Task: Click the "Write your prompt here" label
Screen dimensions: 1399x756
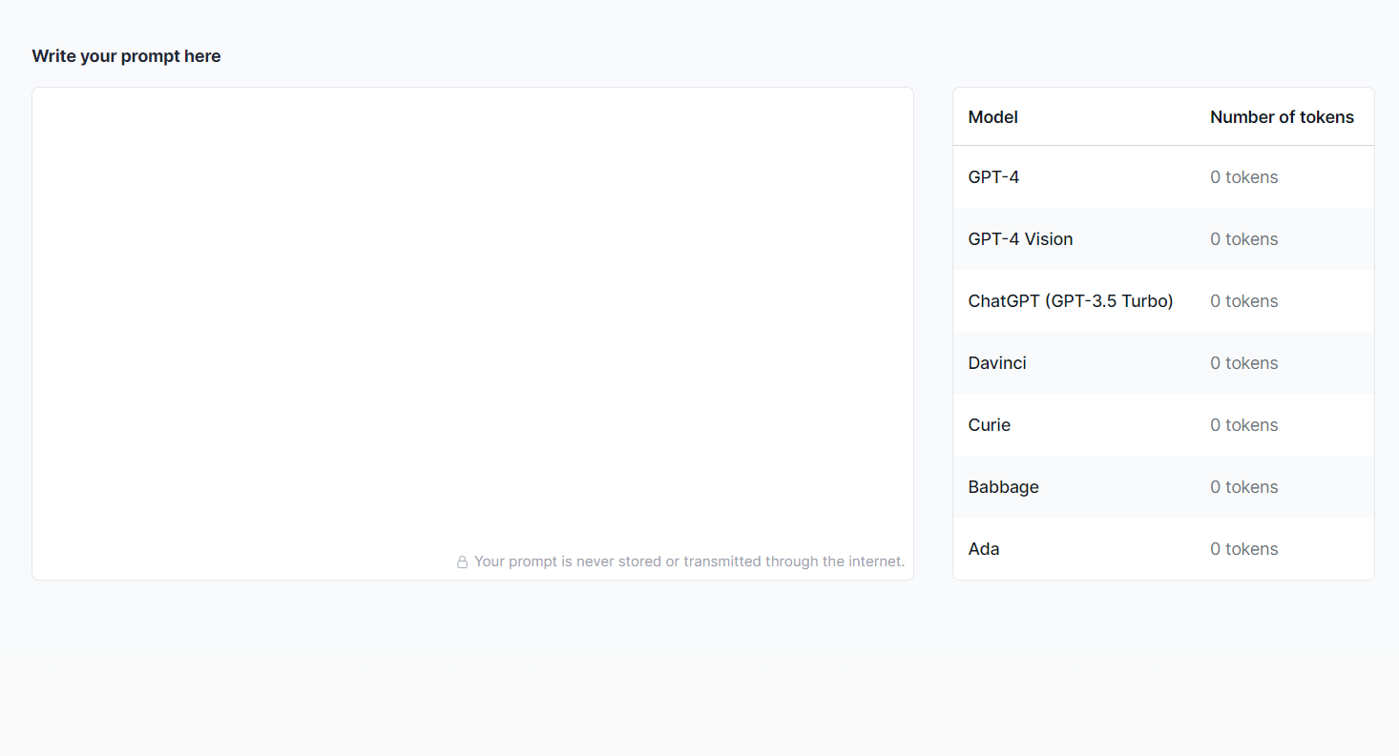Action: pyautogui.click(x=126, y=56)
